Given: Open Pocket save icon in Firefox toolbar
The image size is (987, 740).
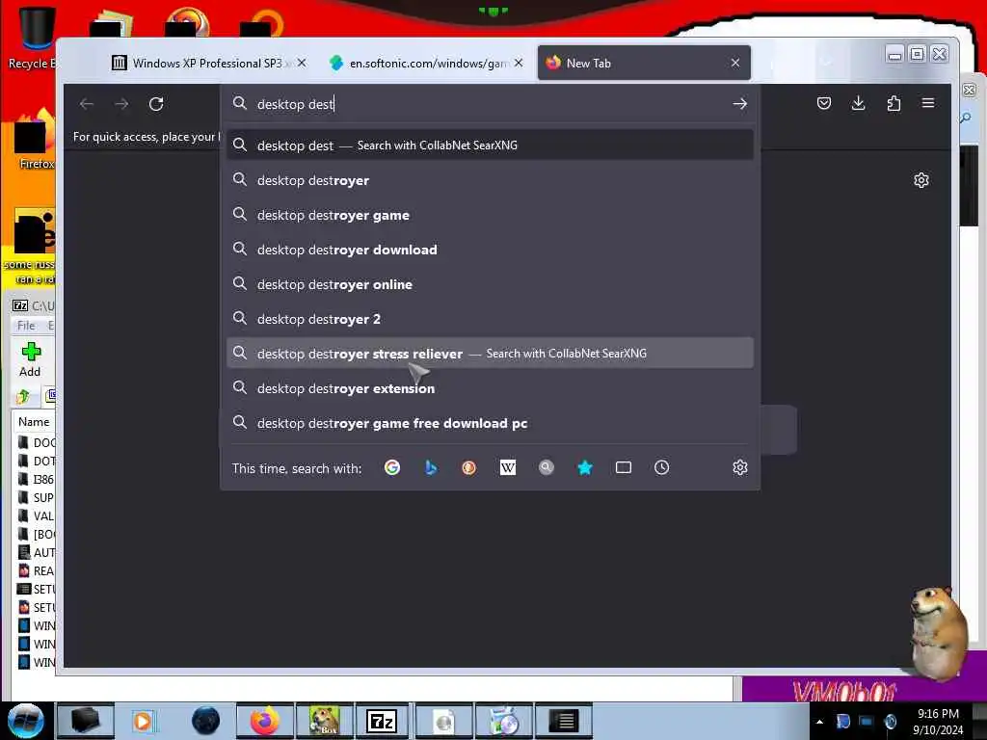Looking at the screenshot, I should click(823, 103).
